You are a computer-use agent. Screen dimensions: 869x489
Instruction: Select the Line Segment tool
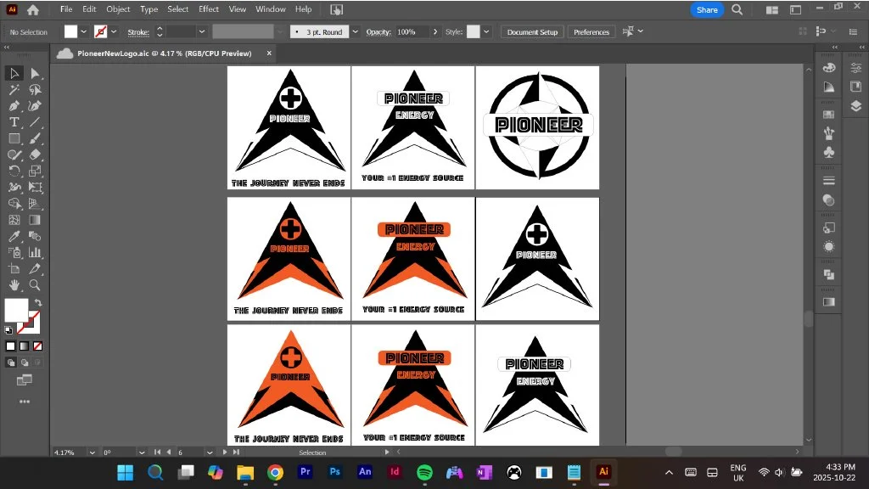[35, 122]
